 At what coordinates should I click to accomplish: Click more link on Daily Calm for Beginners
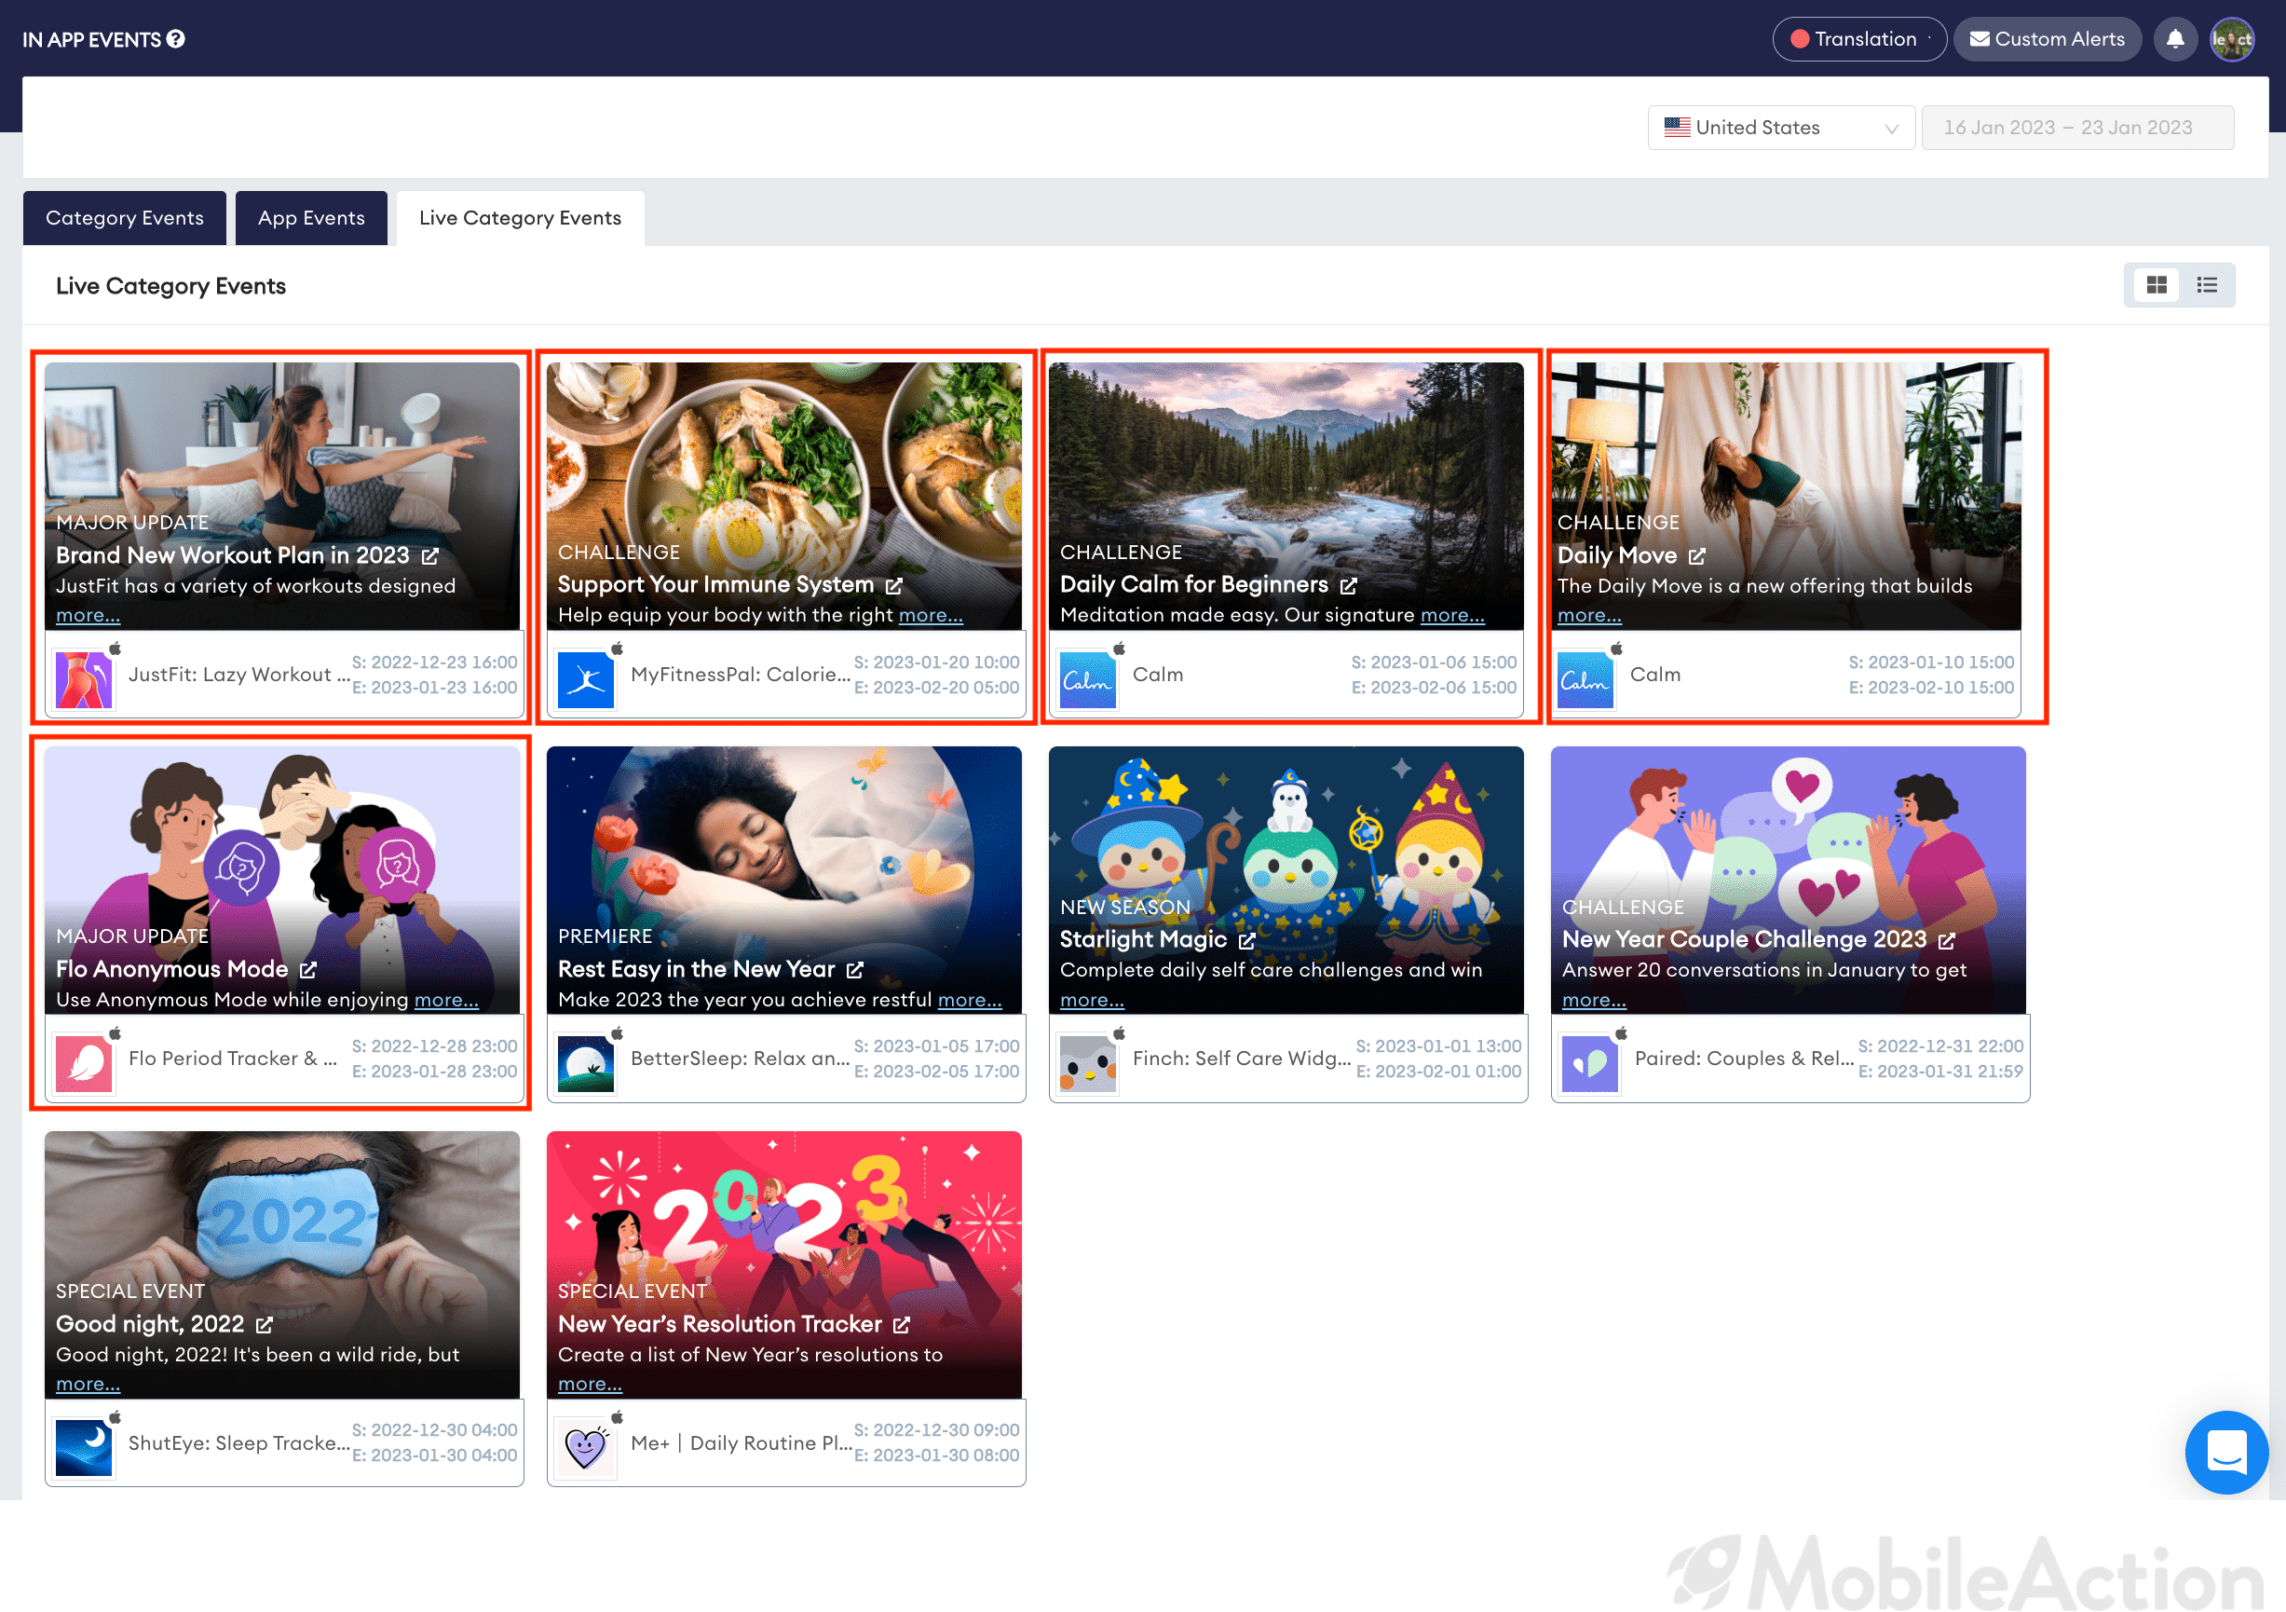click(x=1452, y=615)
